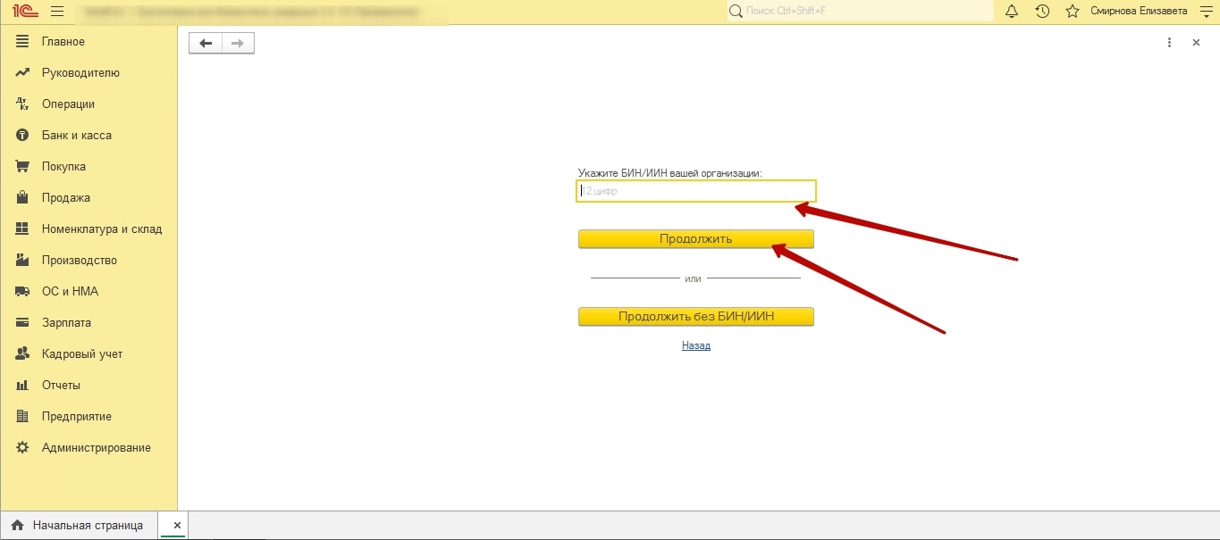Click the home icon on Начальная страница tab
Viewport: 1220px width, 540px height.
tap(17, 526)
